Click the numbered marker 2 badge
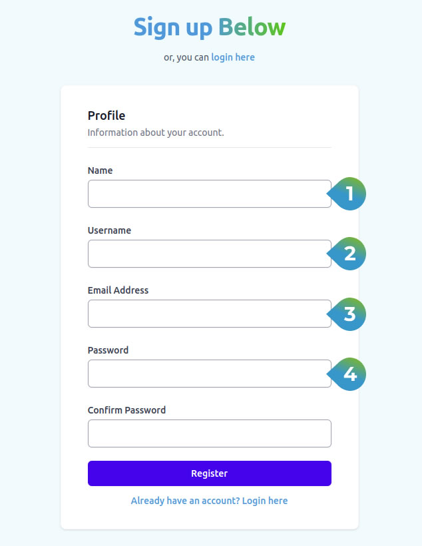The width and height of the screenshot is (422, 546). (349, 254)
